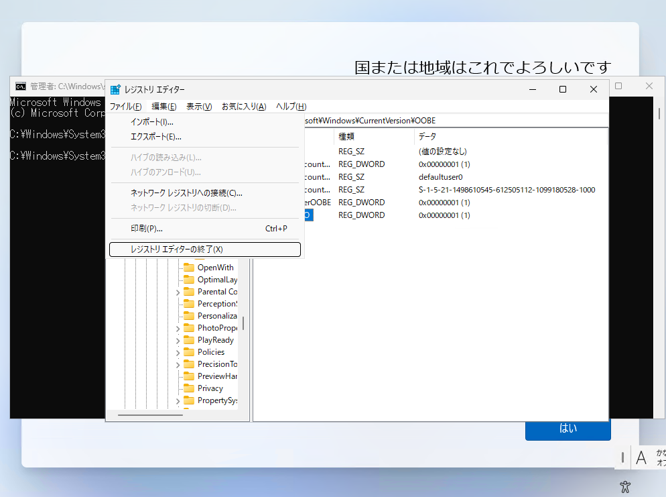This screenshot has height=497, width=666.
Task: Maximize the Registry Editor window
Action: [563, 89]
